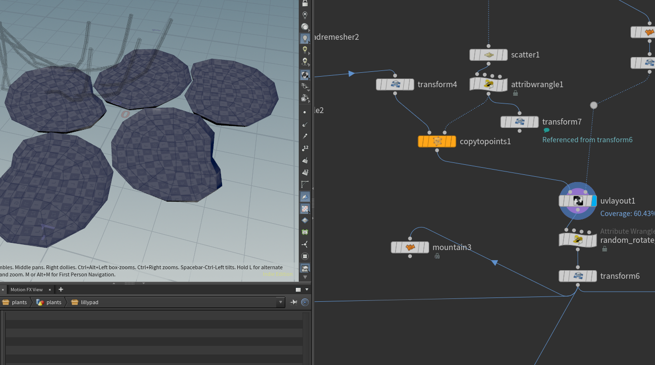Expand more display options arrow at toolbar bottom

305,277
